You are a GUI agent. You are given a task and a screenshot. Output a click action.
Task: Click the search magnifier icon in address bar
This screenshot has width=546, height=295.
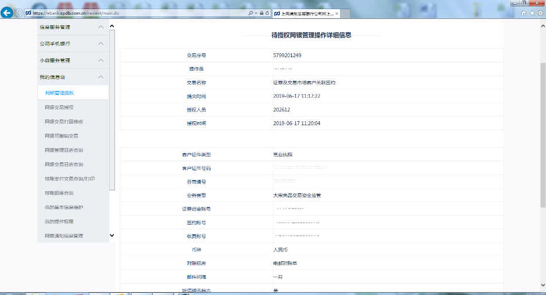(x=251, y=13)
